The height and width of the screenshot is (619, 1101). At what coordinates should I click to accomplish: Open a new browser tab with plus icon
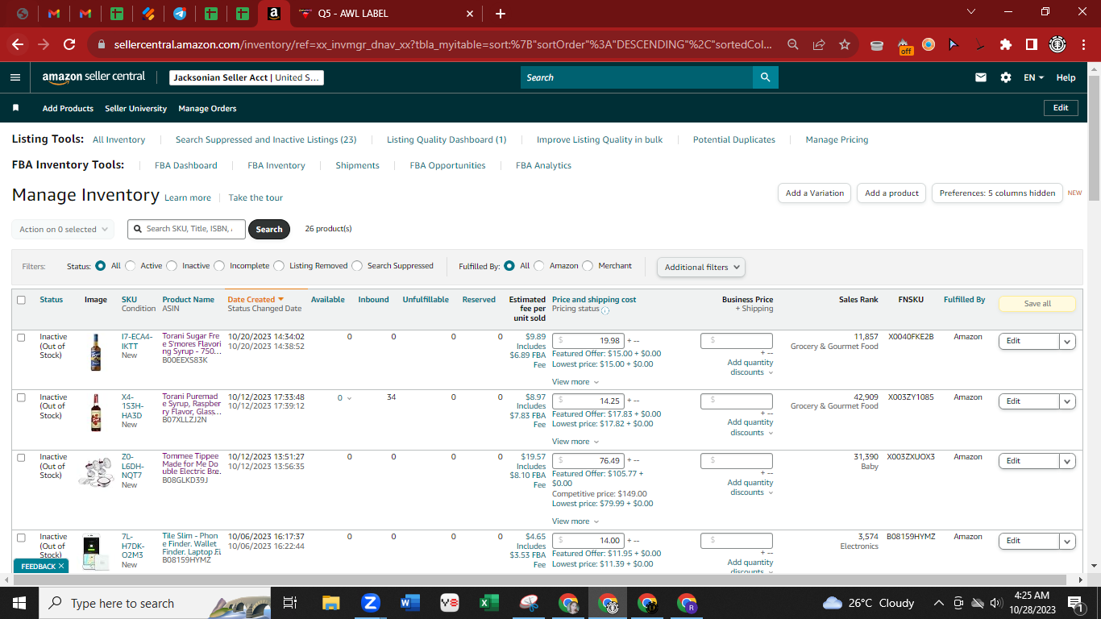pos(501,14)
